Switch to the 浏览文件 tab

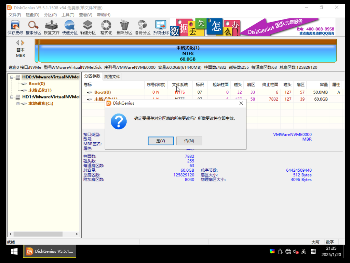point(112,77)
